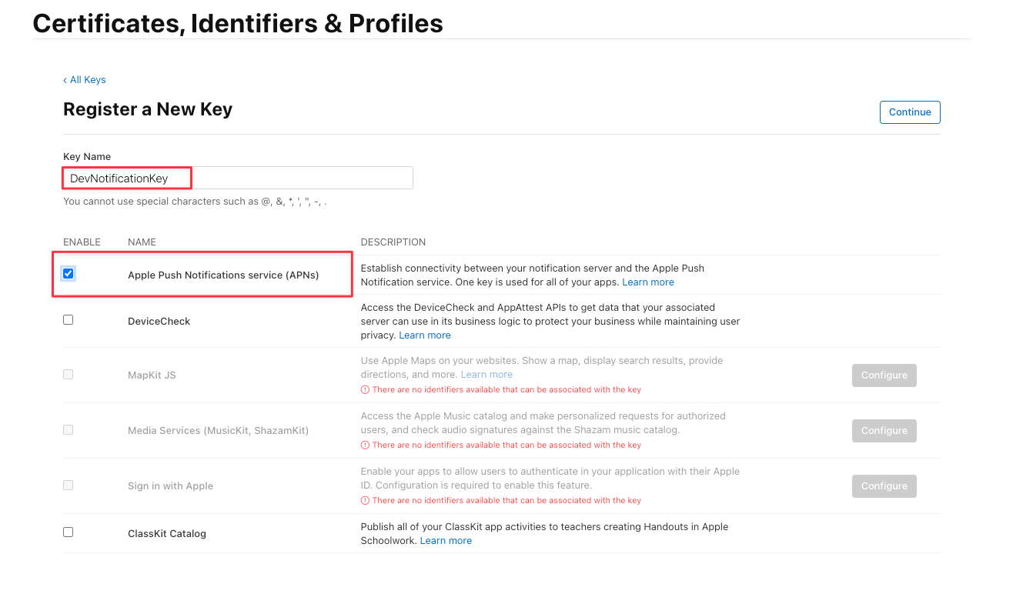Enable the ClassKit Catalog checkbox
Image resolution: width=1023 pixels, height=614 pixels.
tap(69, 532)
